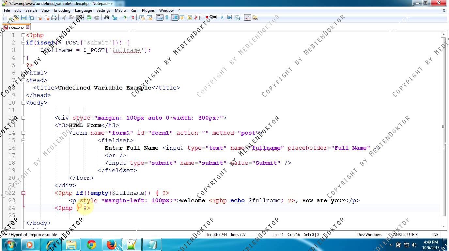Click the INS indicator in status bar
Image resolution: width=449 pixels, height=251 pixels.
click(435, 234)
